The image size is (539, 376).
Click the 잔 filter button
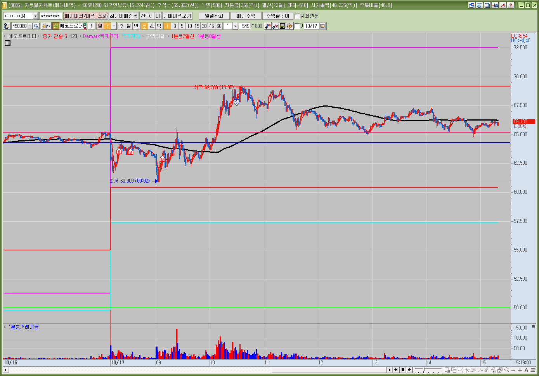[143, 16]
